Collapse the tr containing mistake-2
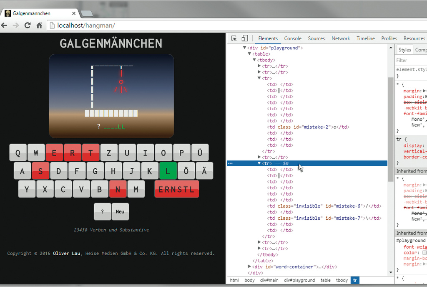 259,78
